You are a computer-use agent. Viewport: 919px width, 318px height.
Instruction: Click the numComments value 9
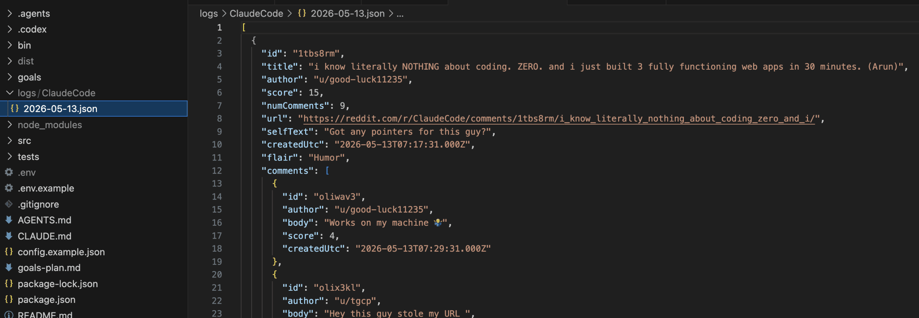(x=342, y=106)
